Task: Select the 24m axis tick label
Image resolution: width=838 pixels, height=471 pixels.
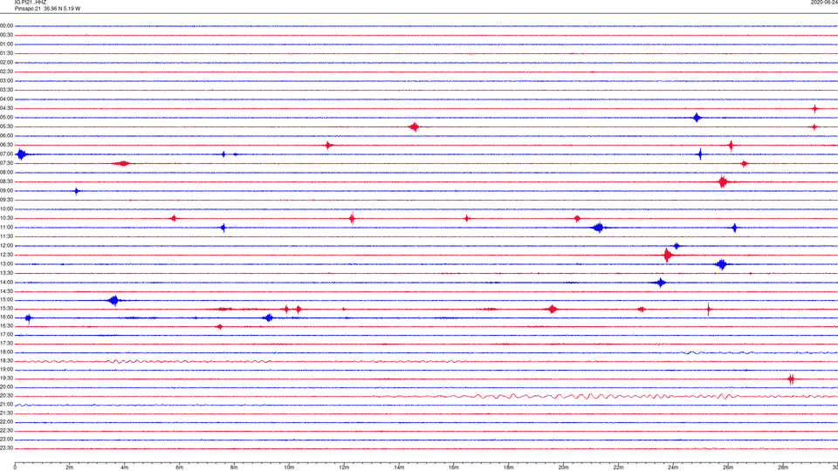Action: [x=673, y=468]
